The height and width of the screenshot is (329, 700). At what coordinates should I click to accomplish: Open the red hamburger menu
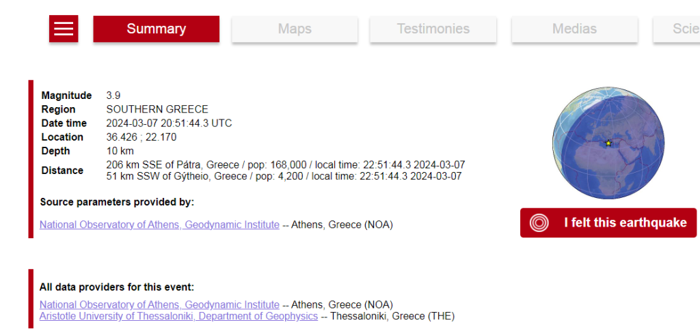(x=64, y=29)
